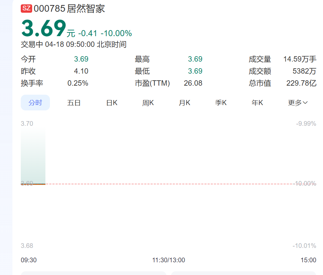Click the 换手率 value 0.25%
The image size is (323, 275).
click(x=78, y=83)
